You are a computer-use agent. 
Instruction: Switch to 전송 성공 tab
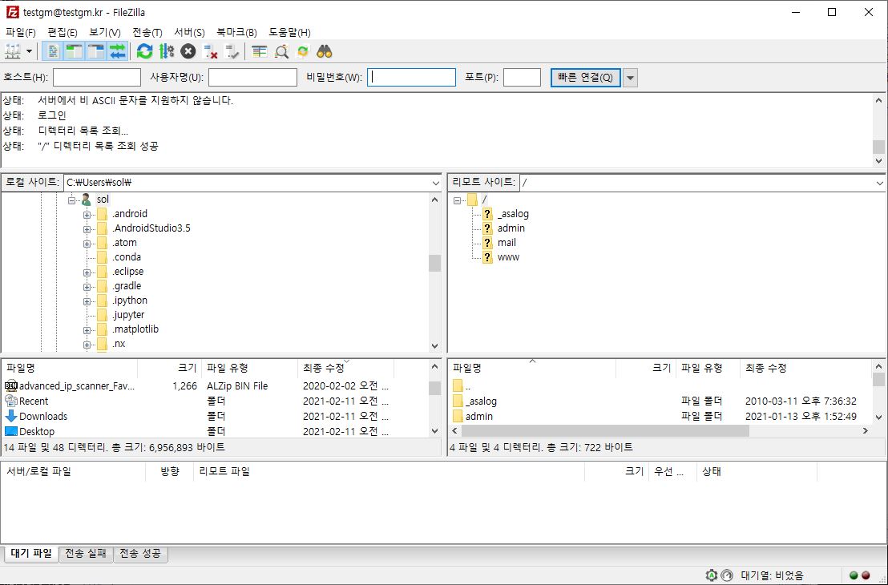[141, 553]
